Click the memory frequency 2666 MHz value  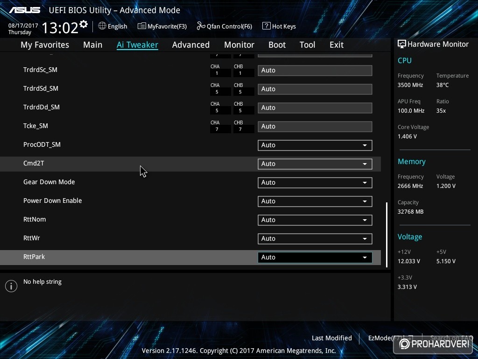click(x=410, y=186)
